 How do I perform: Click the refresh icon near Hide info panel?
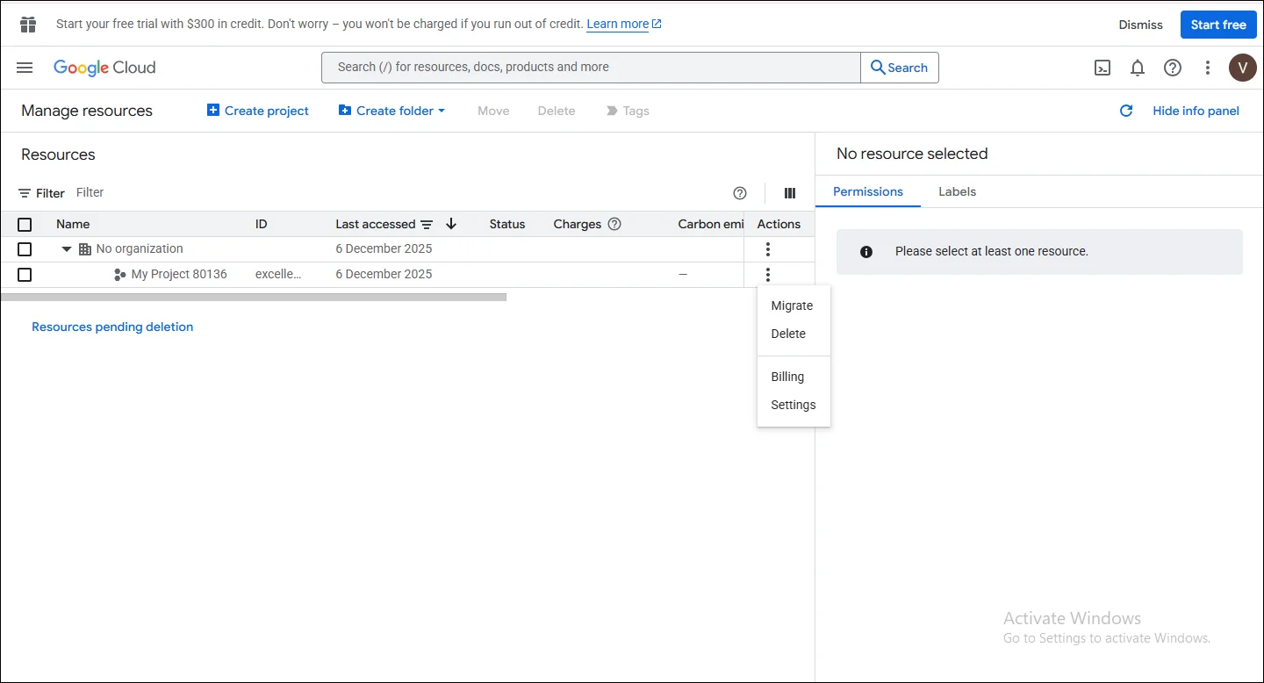point(1126,111)
